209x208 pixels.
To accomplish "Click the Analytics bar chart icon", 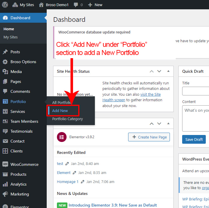I will point(5,184).
